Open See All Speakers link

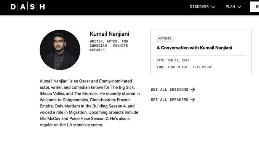[x=173, y=99]
